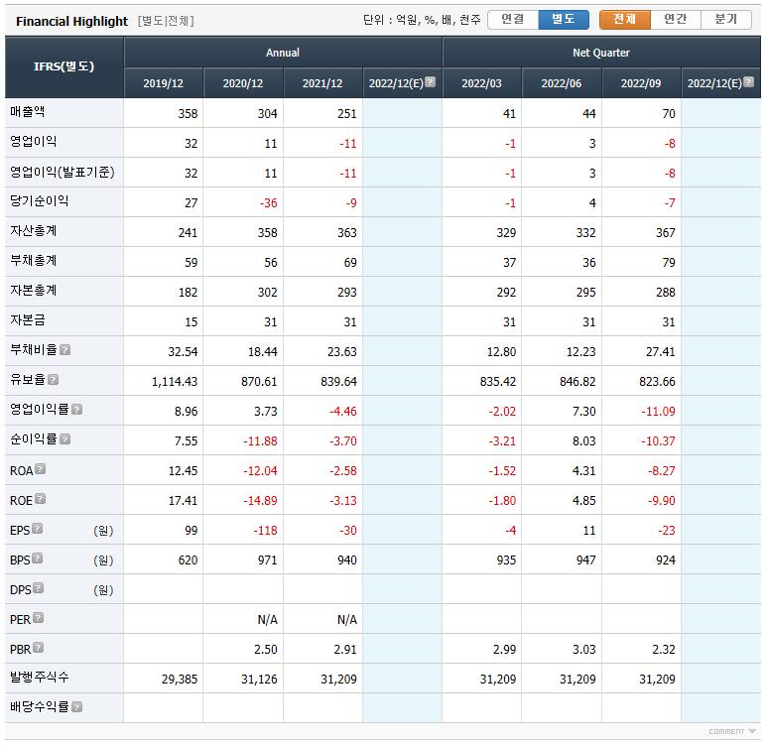Click the Annual group header

[x=283, y=53]
